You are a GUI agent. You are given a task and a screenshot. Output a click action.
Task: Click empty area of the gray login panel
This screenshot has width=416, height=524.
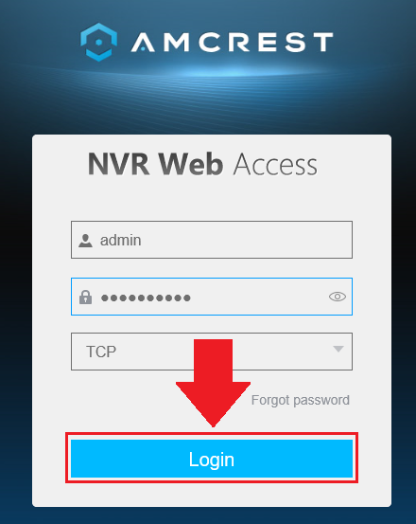[x=212, y=201]
